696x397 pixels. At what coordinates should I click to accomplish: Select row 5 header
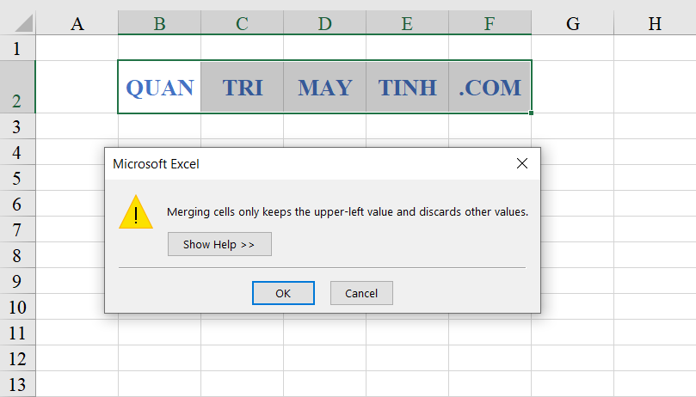pyautogui.click(x=17, y=178)
